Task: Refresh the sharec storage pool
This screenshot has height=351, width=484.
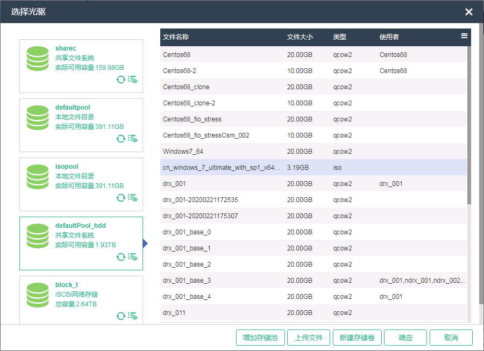Action: pos(120,80)
